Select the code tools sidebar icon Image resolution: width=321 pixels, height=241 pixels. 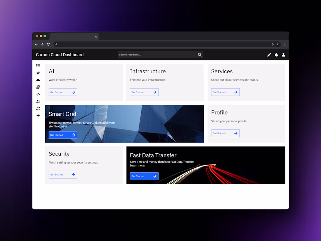(38, 94)
